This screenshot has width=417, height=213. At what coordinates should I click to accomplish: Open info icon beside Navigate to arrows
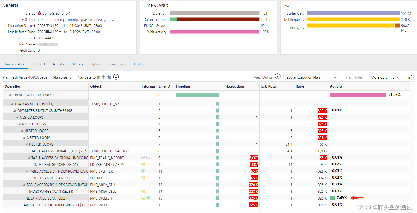(x=116, y=77)
